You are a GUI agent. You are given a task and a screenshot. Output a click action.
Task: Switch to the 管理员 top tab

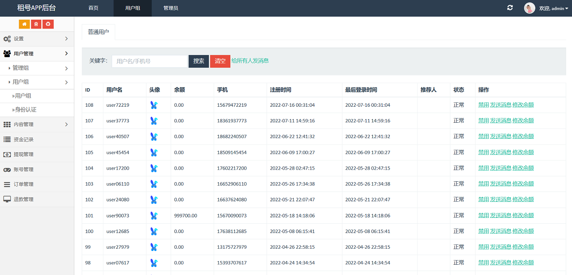171,8
